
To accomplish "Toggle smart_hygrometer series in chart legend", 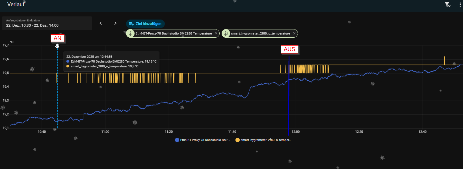I will 263,140.
